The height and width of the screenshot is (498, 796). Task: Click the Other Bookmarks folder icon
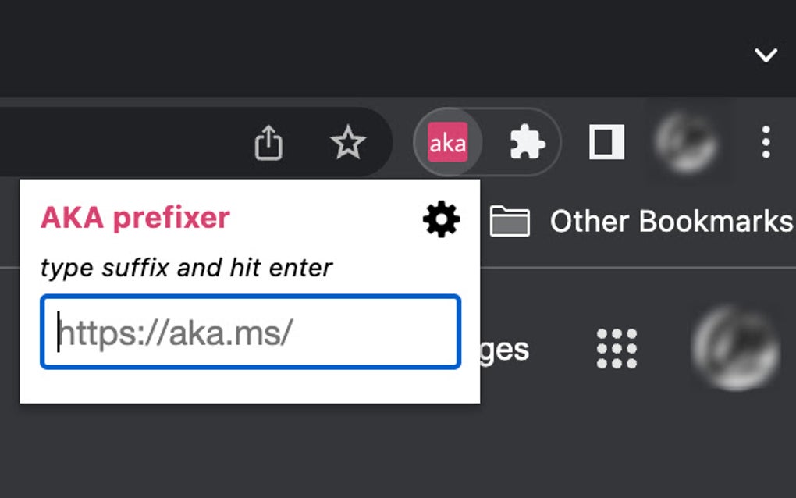(510, 221)
